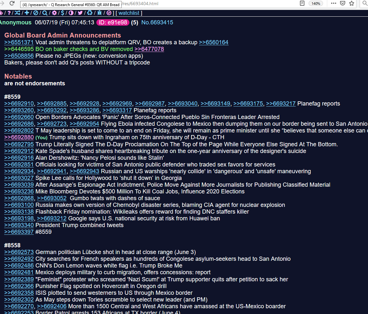Open >>6693052 Gumbo twats link
This screenshot has width=368, height=314.
tap(52, 199)
